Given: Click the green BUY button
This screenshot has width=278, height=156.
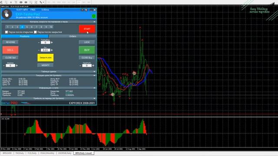Looking at the screenshot, I should pyautogui.click(x=87, y=50).
